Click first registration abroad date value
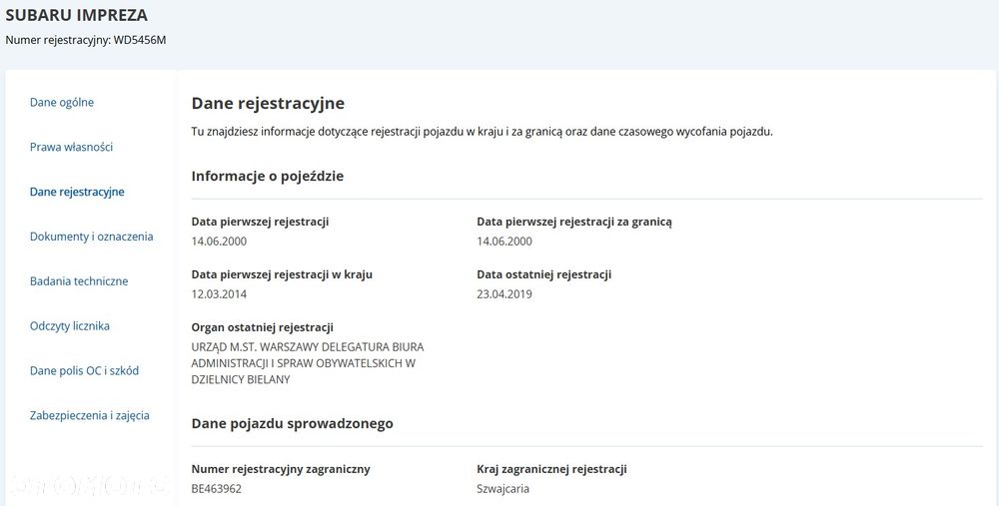 tap(504, 242)
